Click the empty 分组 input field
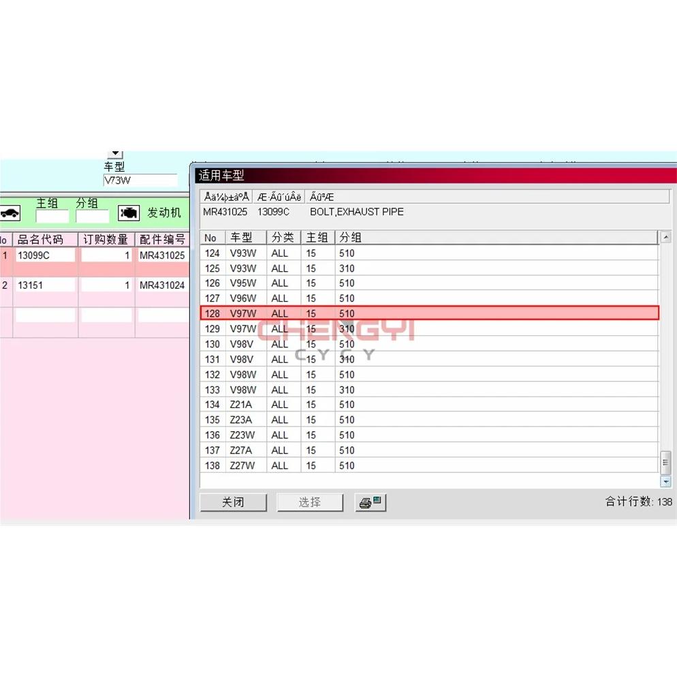677x677 pixels. coord(92,217)
